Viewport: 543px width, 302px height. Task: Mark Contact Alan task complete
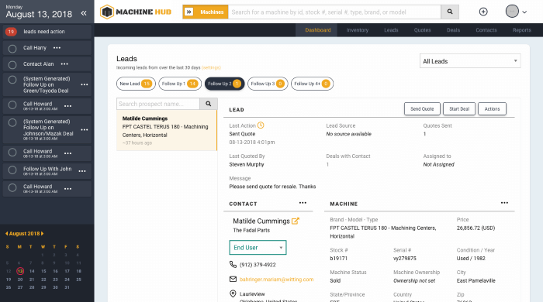pyautogui.click(x=12, y=64)
